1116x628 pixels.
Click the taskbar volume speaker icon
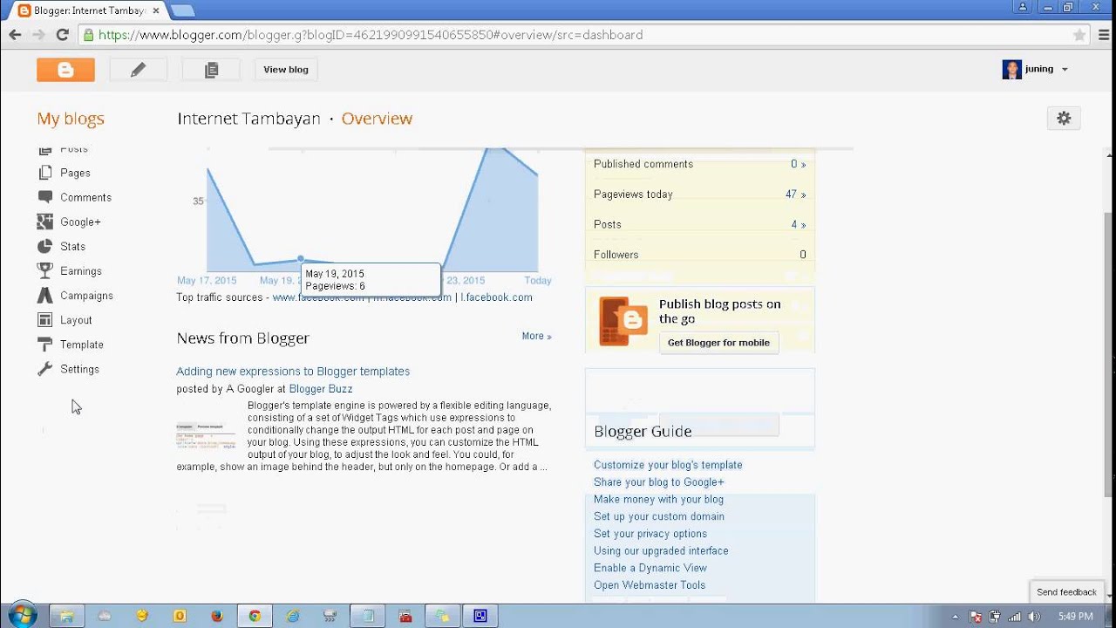pos(1034,616)
